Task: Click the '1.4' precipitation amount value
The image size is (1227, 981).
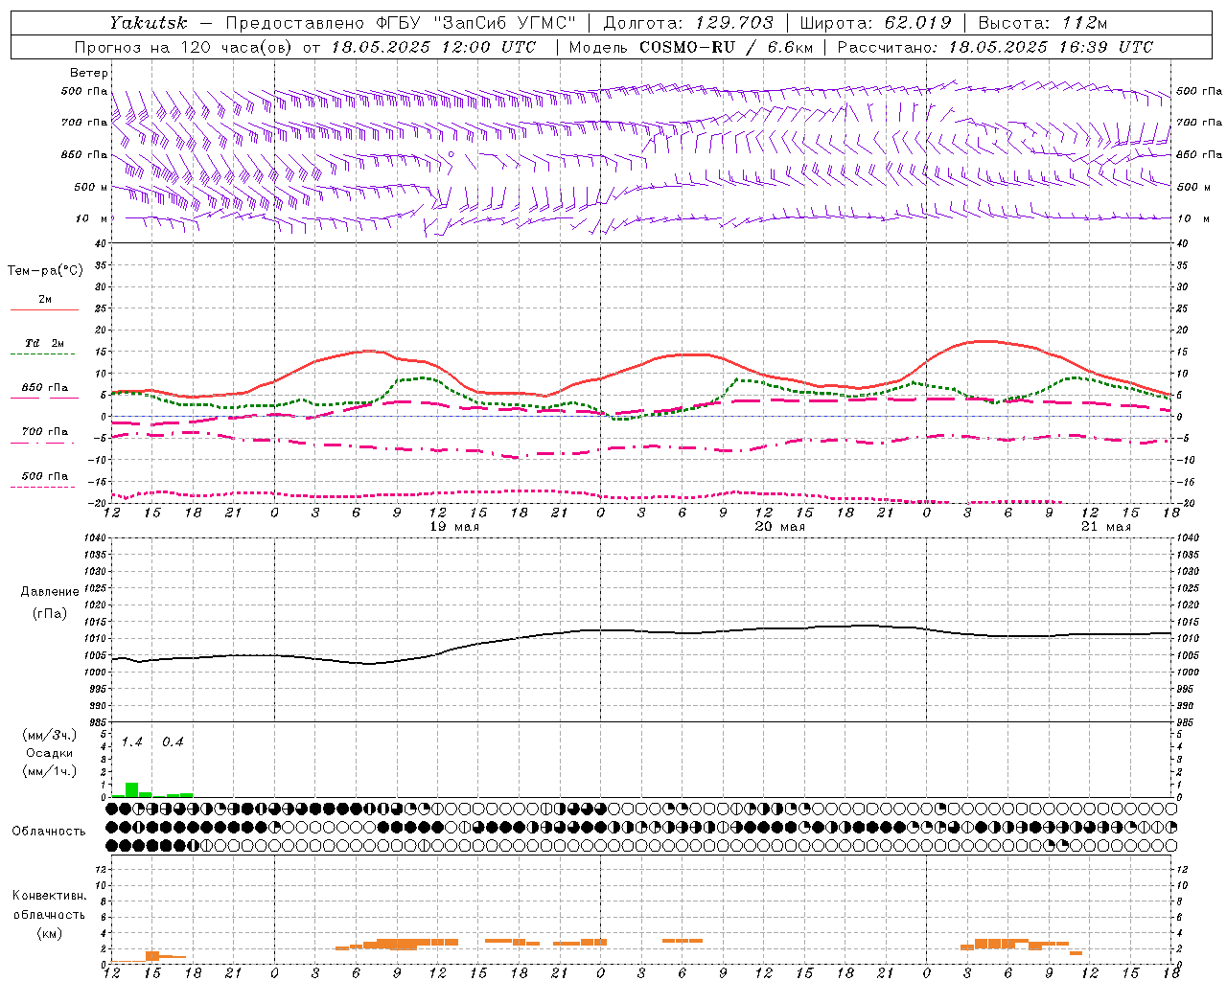Action: [x=132, y=742]
